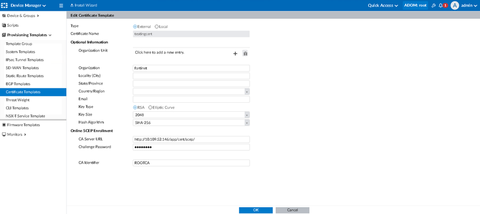Open the admin user dropdown
This screenshot has height=214, width=480.
point(469,5)
